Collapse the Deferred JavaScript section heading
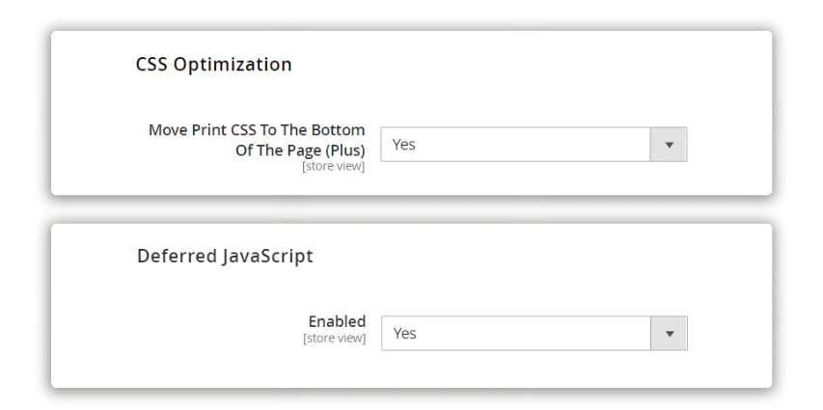 coord(225,257)
